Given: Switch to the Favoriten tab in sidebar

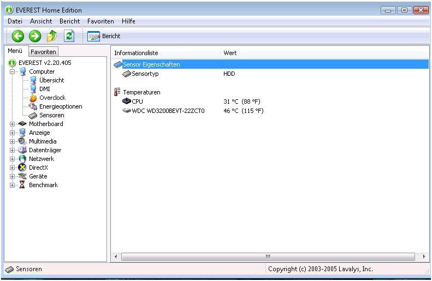Looking at the screenshot, I should pyautogui.click(x=43, y=52).
